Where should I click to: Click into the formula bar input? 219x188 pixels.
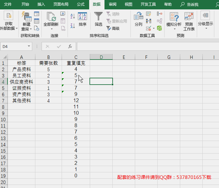[148, 46]
